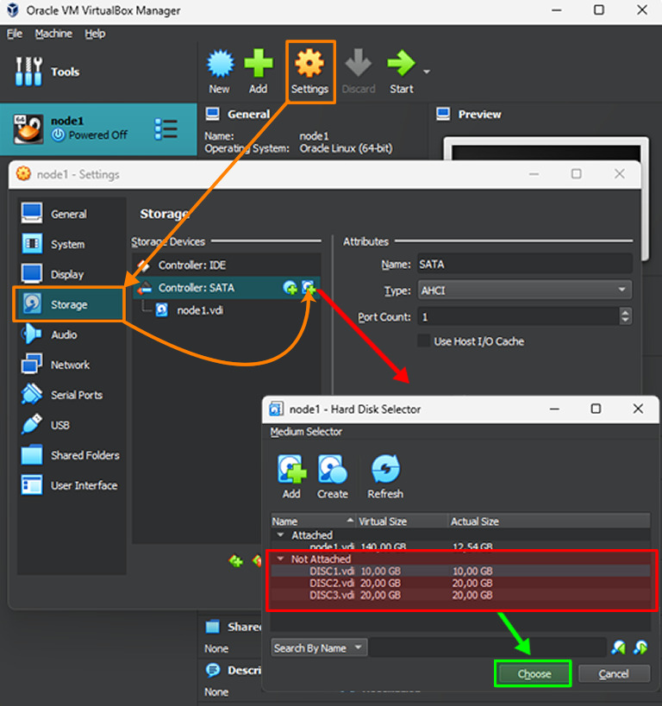Image resolution: width=662 pixels, height=706 pixels.
Task: Open the Machine menu
Action: point(53,34)
